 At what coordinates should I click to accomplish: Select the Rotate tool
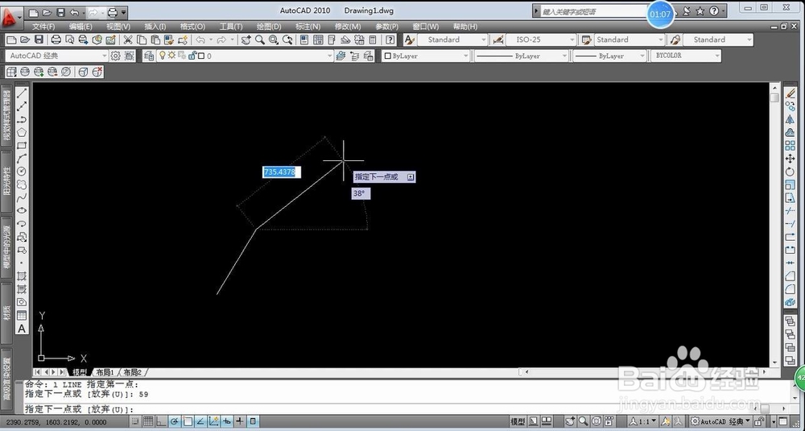point(791,172)
